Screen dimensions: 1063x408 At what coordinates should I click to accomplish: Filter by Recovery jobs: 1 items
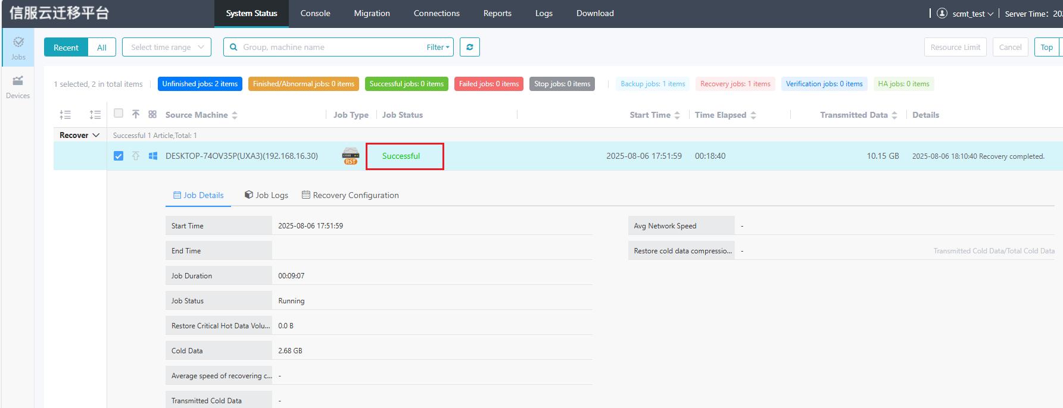point(735,84)
